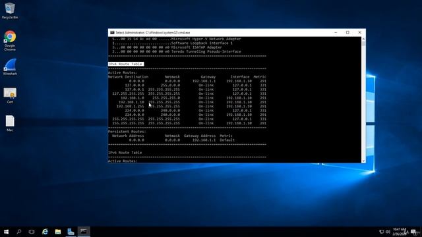Screen dimensions: 422x237
Task: Minimize the Command Prompt window
Action: pyautogui.click(x=336, y=32)
